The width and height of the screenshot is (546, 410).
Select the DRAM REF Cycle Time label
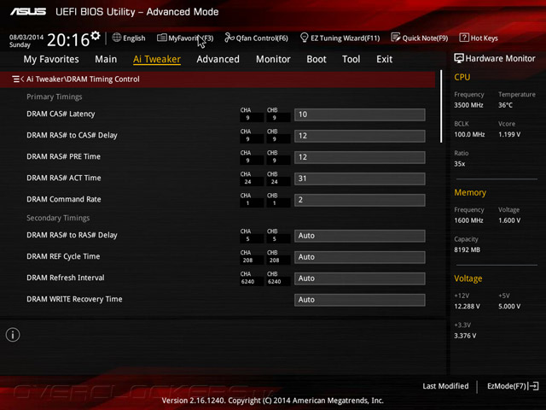pyautogui.click(x=63, y=256)
